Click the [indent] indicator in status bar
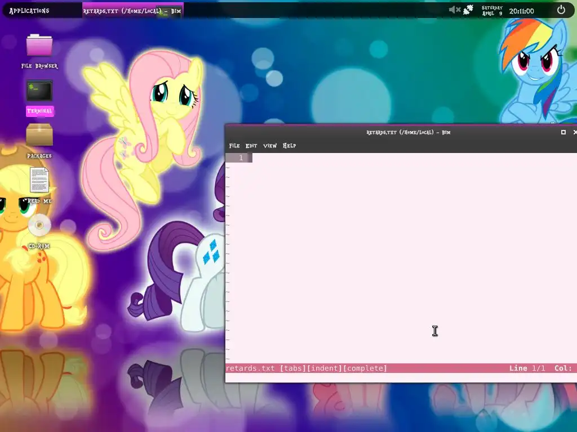Screen dimensions: 577x432 tap(325, 368)
